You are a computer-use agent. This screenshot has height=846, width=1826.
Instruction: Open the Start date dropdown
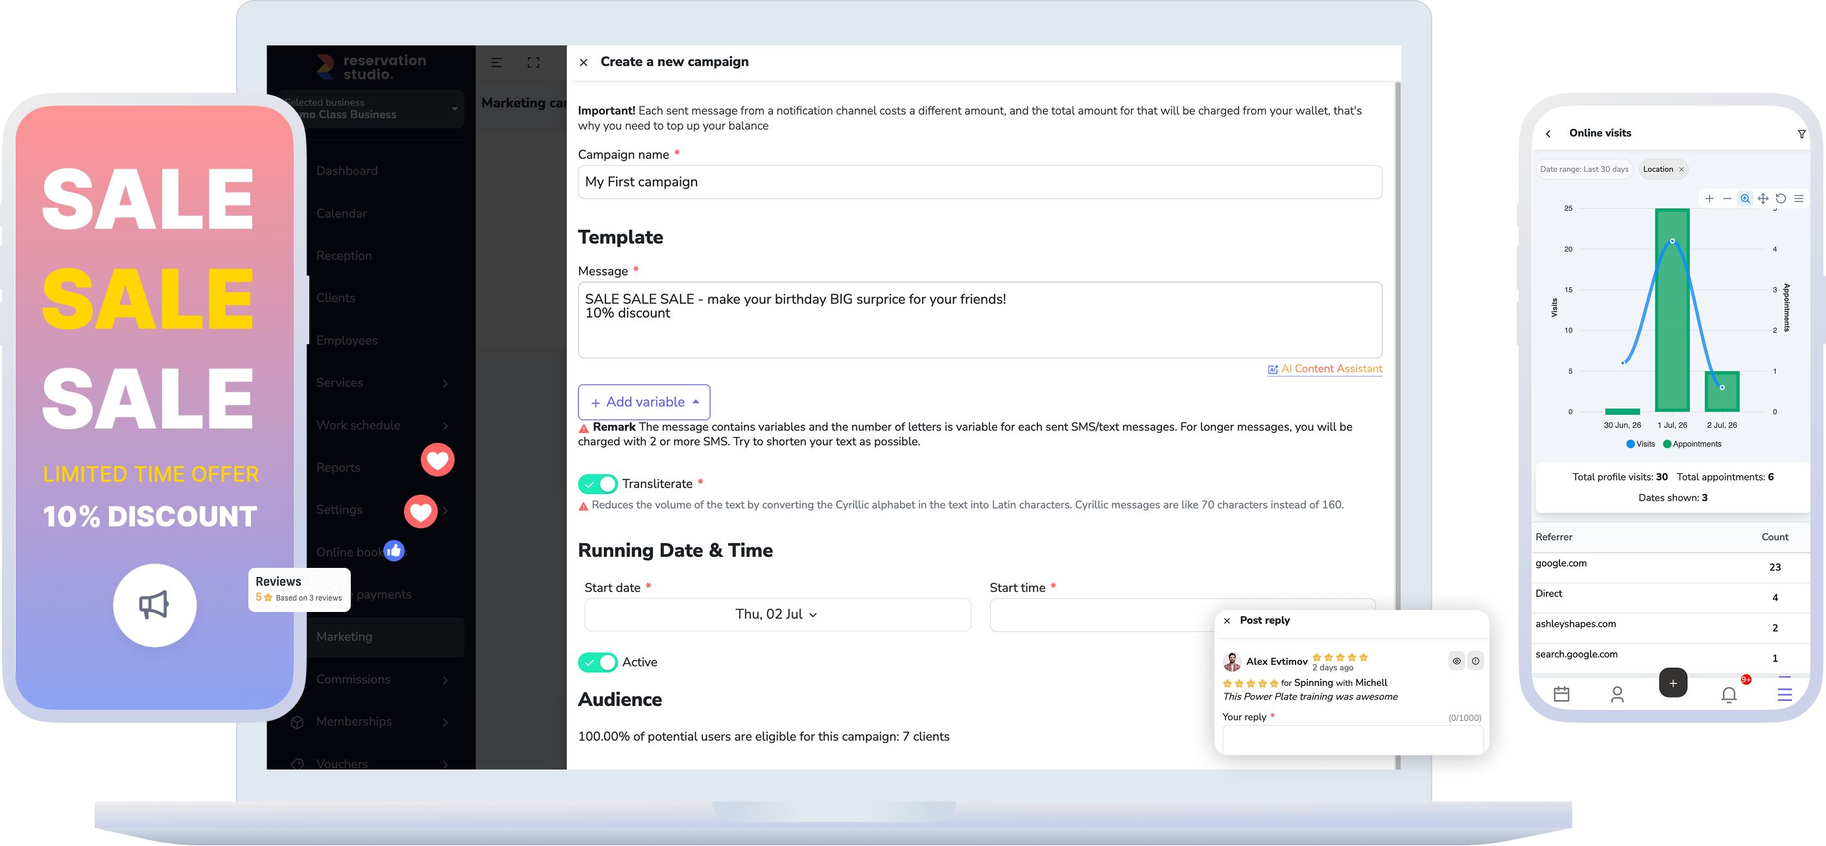777,615
